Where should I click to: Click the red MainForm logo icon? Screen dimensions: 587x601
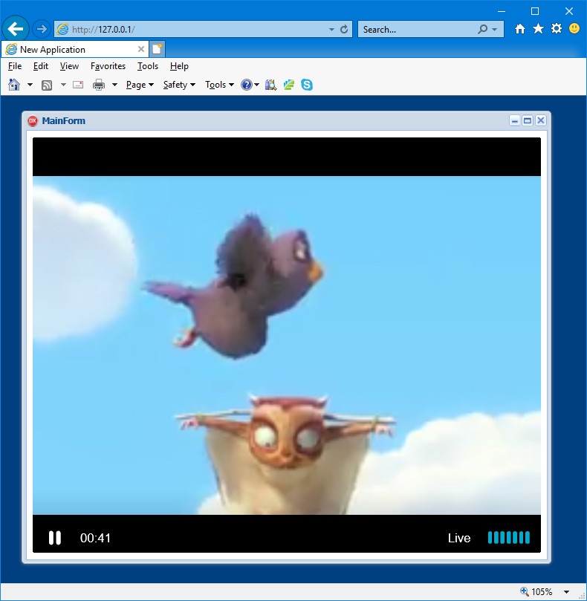coord(33,121)
